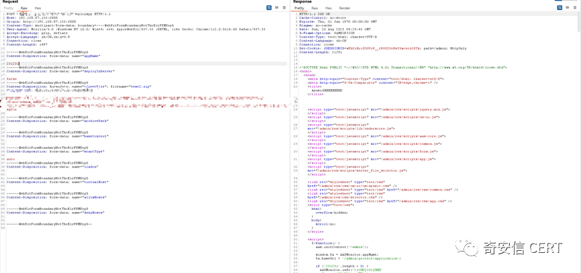The image size is (581, 273).
Task: Toggle the Request pane's \n non-printable characters icon
Action: click(277, 8)
